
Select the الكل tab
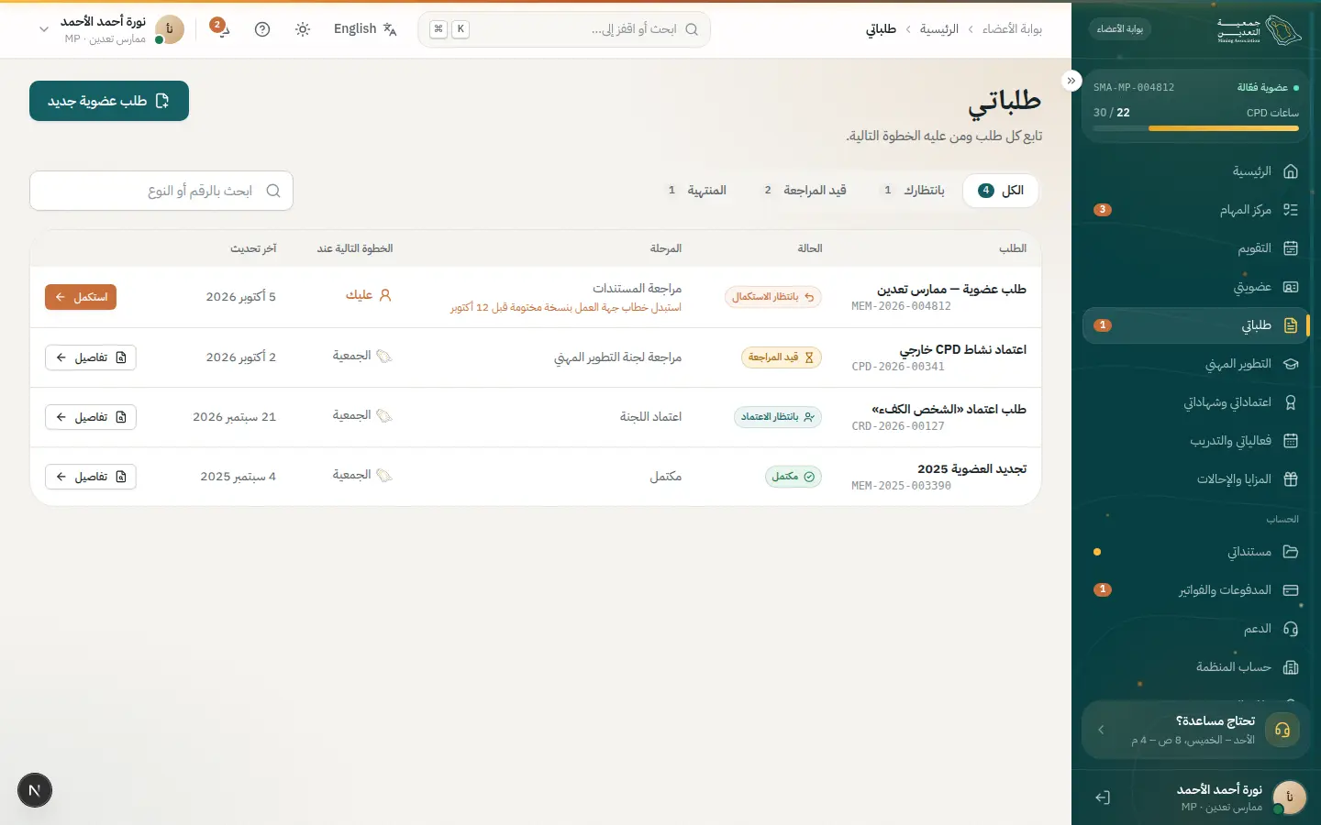[x=1001, y=191]
